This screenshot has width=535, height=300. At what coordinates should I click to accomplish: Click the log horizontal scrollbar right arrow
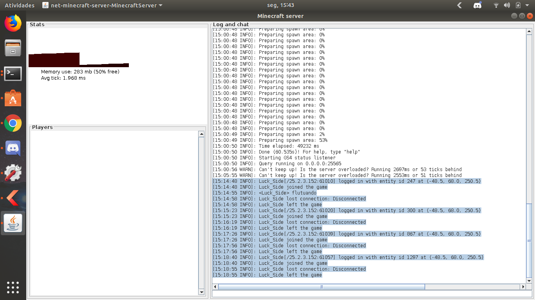coord(523,287)
